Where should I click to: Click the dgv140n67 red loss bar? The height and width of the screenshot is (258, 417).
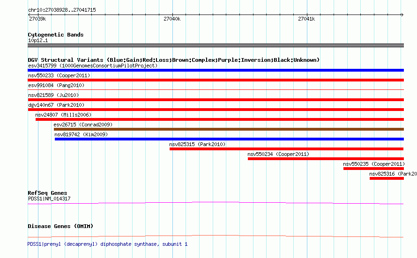(x=216, y=110)
